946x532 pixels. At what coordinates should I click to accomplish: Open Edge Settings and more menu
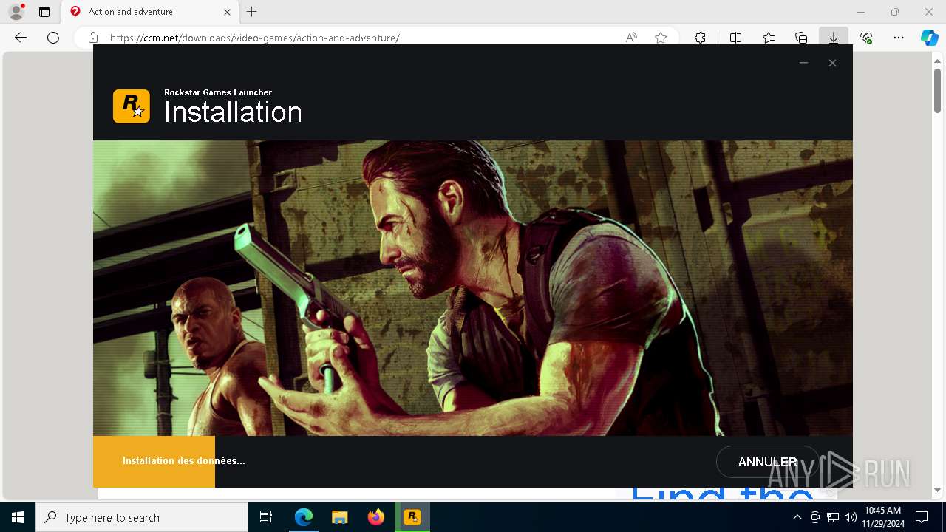point(899,38)
